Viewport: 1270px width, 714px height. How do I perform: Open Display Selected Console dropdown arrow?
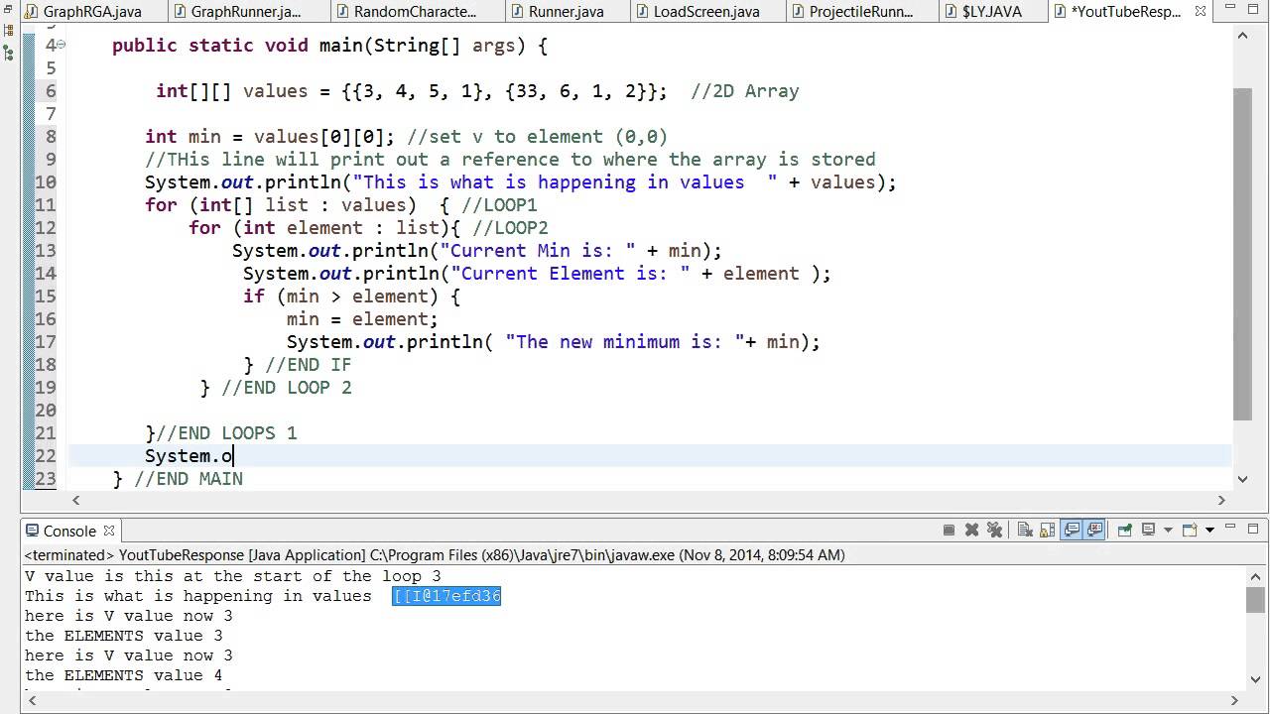(1168, 531)
